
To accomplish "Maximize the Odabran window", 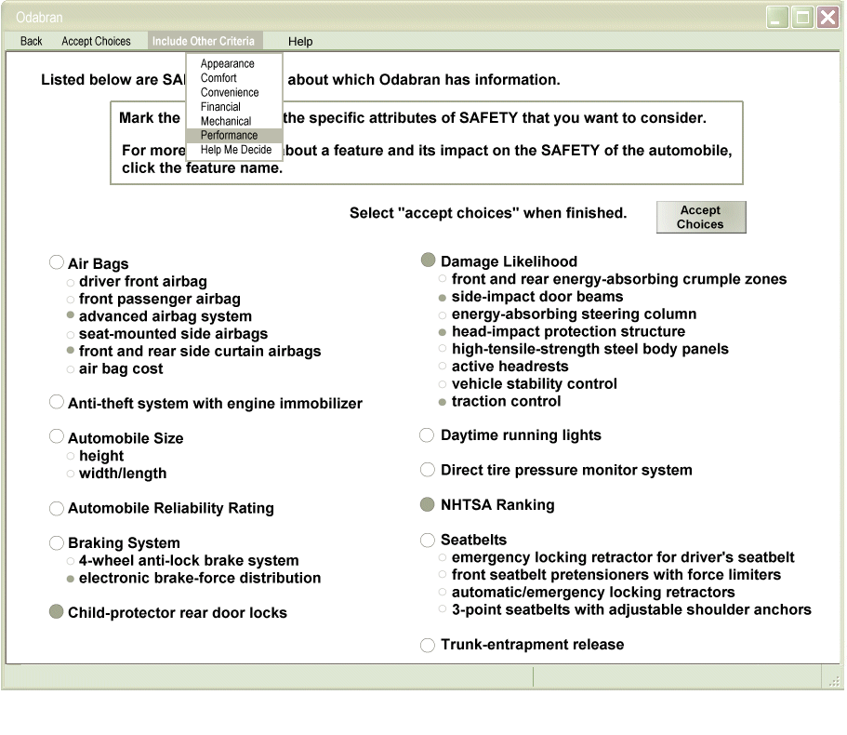I will coord(802,18).
